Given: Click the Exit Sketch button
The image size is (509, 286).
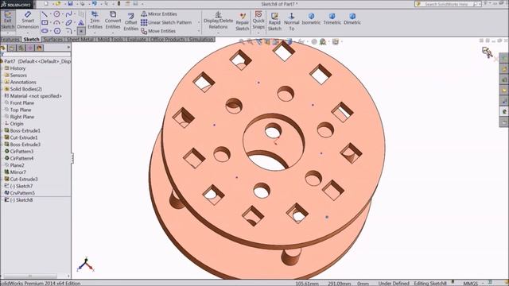Looking at the screenshot, I should pyautogui.click(x=8, y=19).
